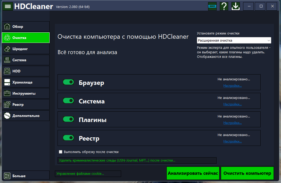Screen dimensions: 281x183
Task: Click the eraser icon beside Шрединг
Action: pyautogui.click(x=7, y=49)
